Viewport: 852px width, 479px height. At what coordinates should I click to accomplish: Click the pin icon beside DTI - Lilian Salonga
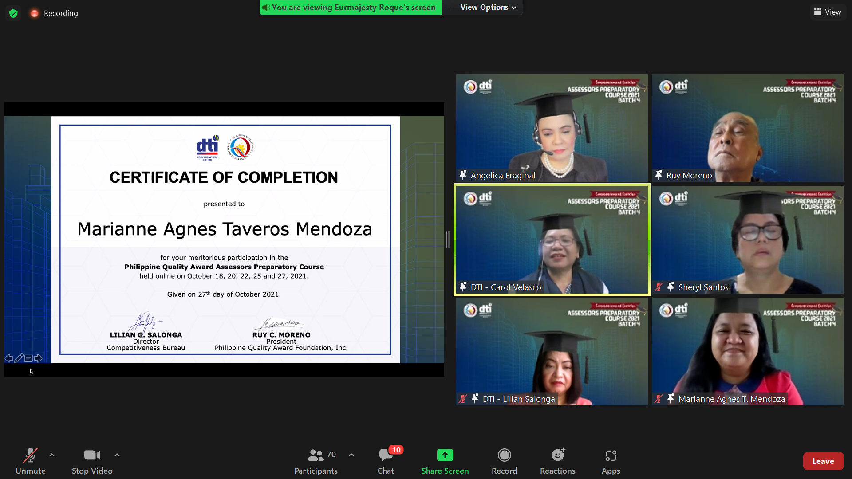click(x=475, y=399)
